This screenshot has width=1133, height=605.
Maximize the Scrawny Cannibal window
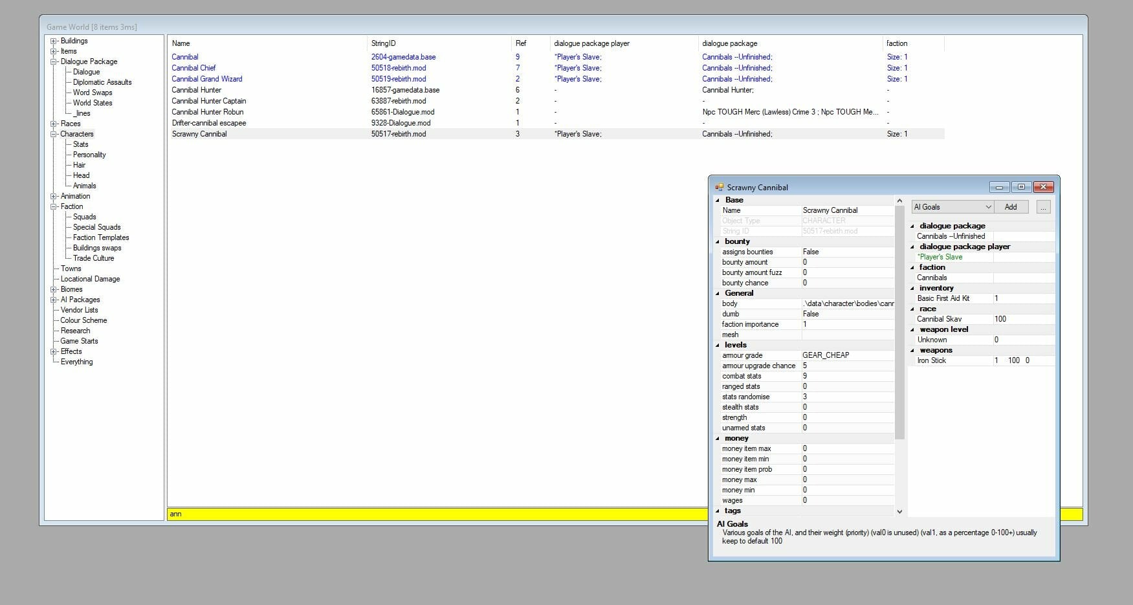coord(1021,187)
